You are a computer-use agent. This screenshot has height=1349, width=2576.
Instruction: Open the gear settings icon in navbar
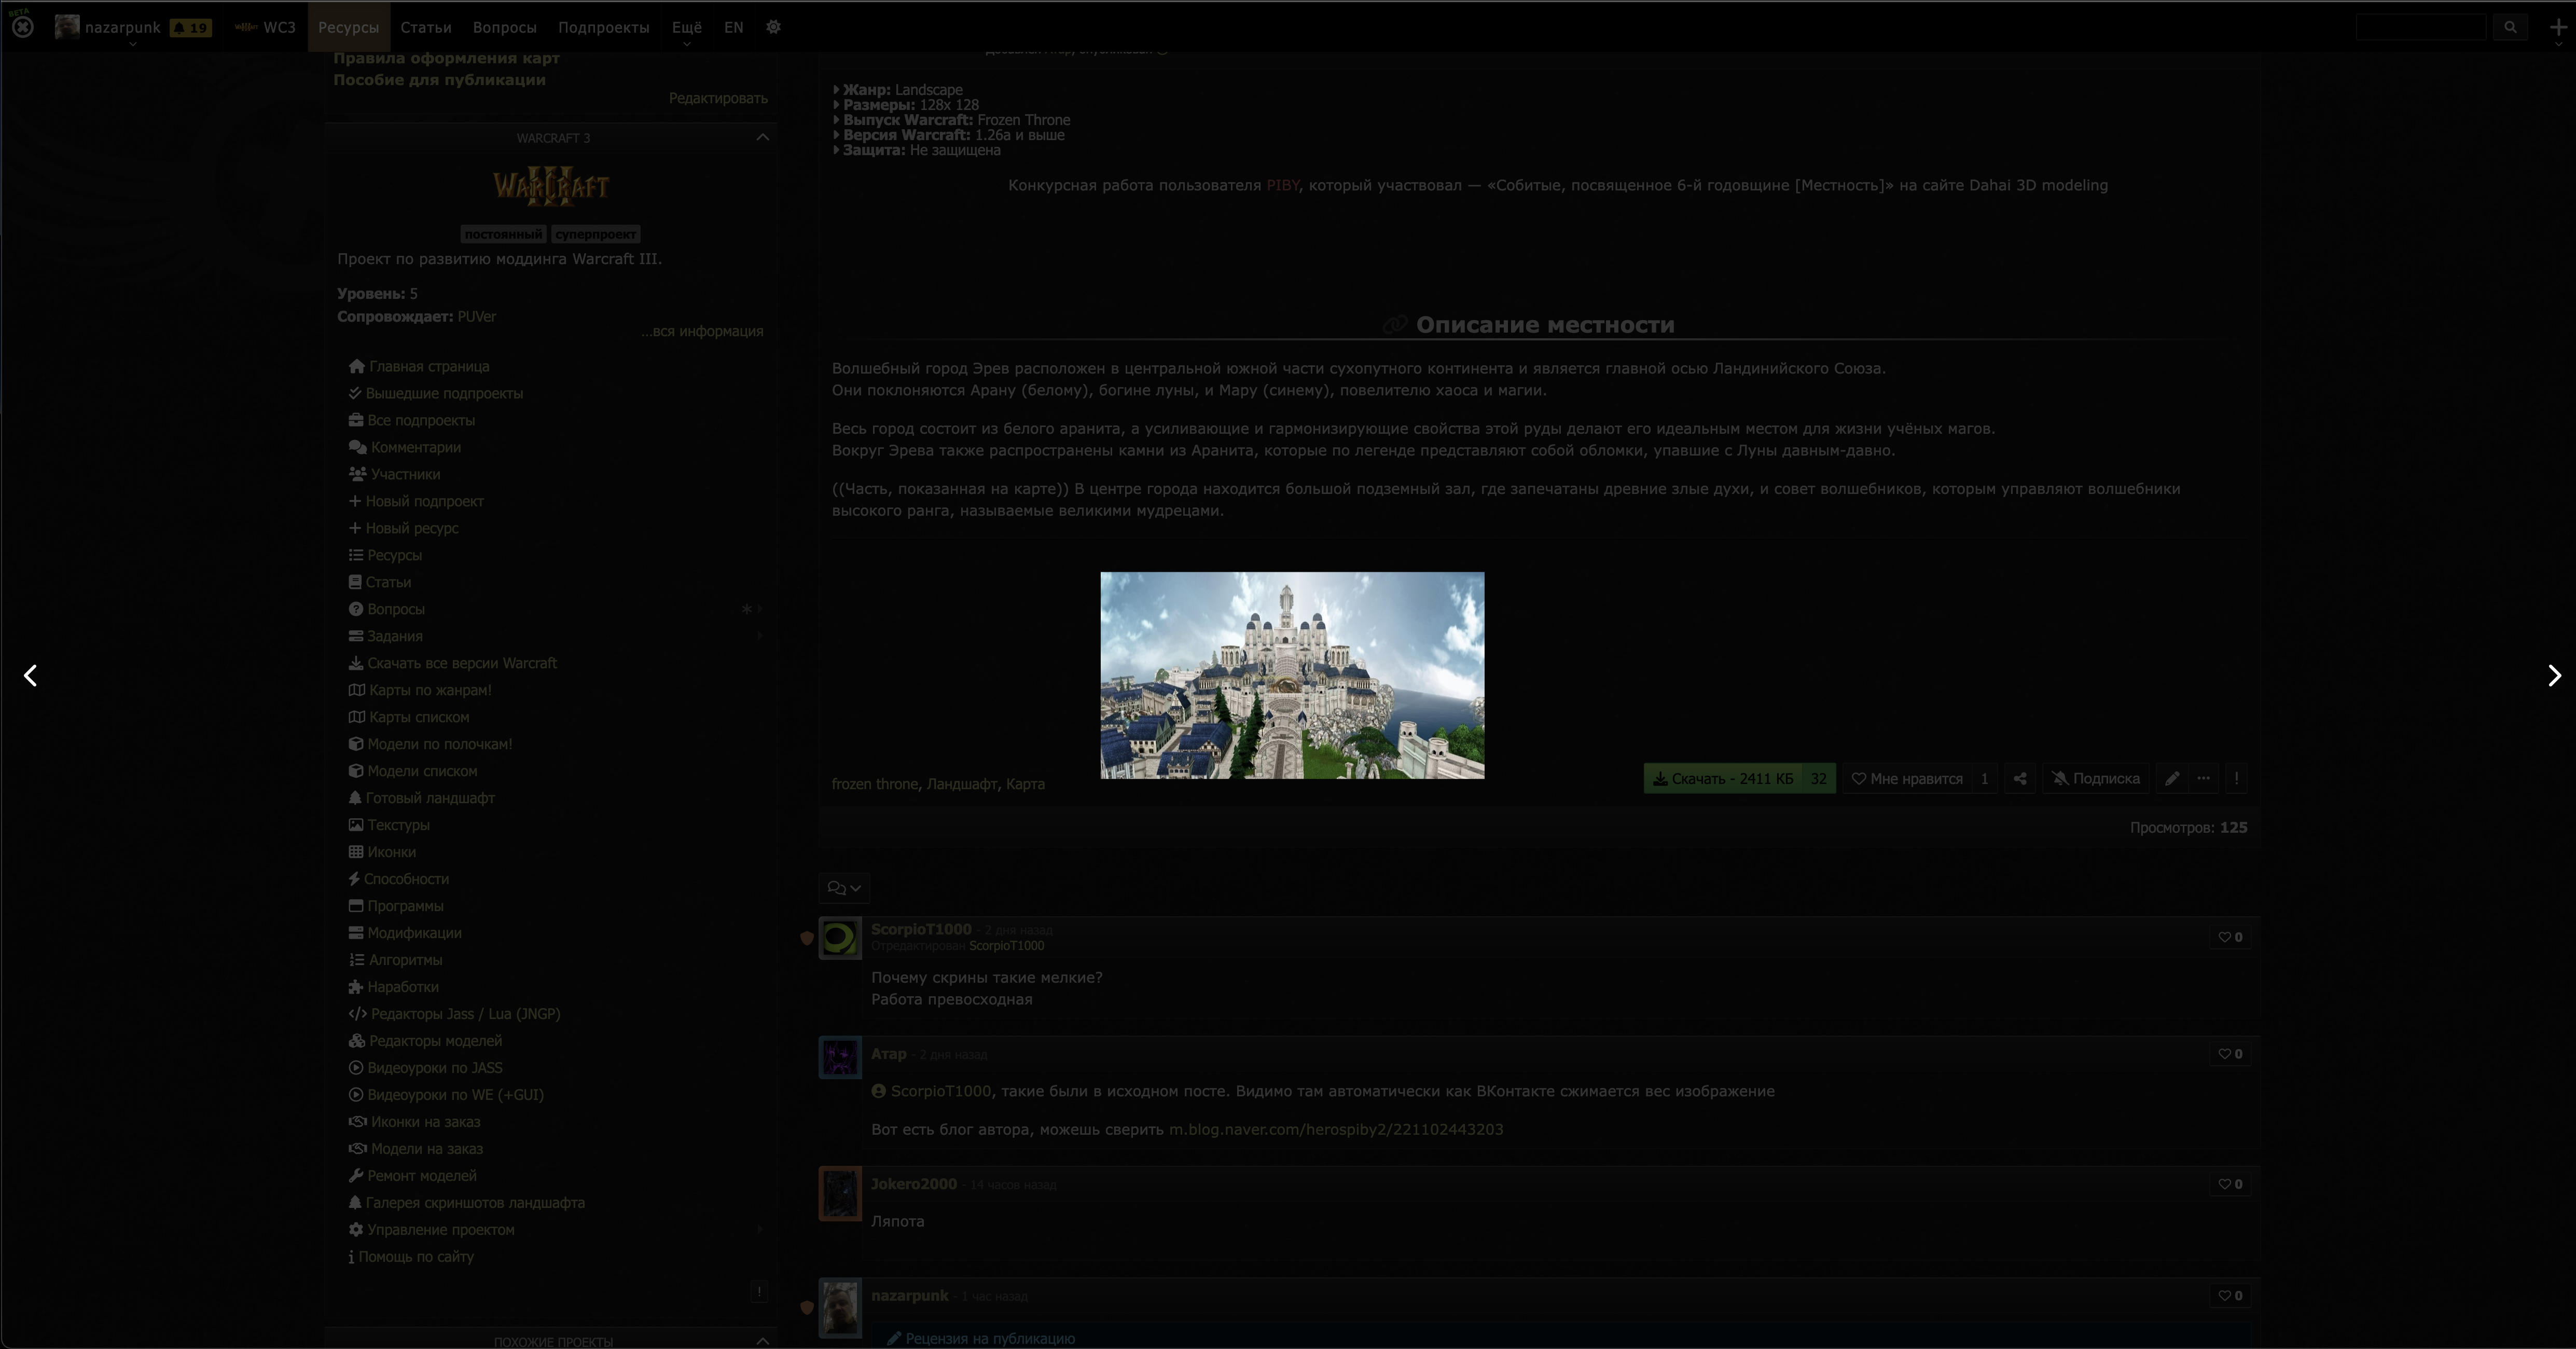click(x=773, y=27)
